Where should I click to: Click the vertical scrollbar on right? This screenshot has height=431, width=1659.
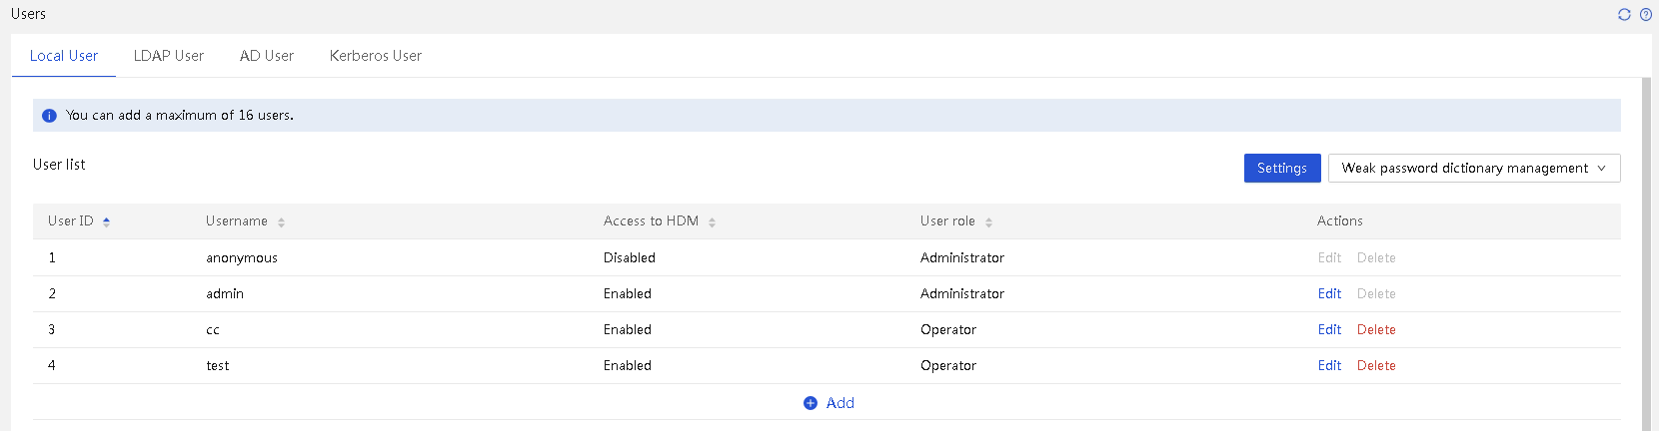(x=1646, y=254)
